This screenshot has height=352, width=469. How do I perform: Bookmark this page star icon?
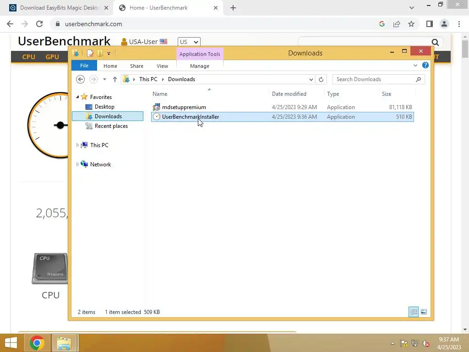tap(411, 24)
